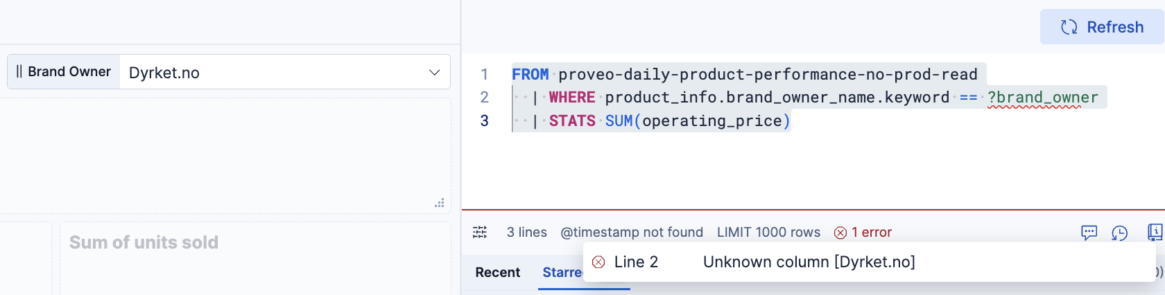The width and height of the screenshot is (1165, 295).
Task: Place cursor on ?brand_owner variable
Action: (x=1042, y=98)
